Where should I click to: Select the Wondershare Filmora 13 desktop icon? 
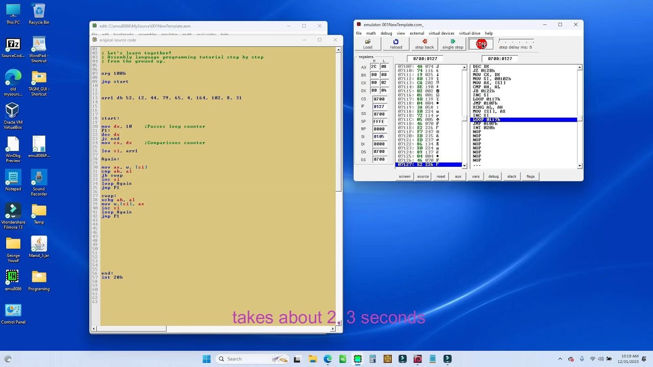point(13,217)
